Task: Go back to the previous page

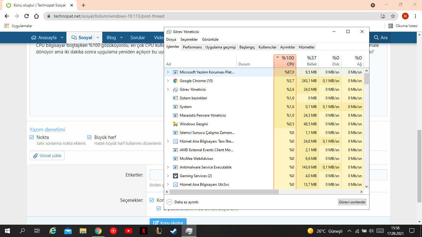Action: pos(7,16)
